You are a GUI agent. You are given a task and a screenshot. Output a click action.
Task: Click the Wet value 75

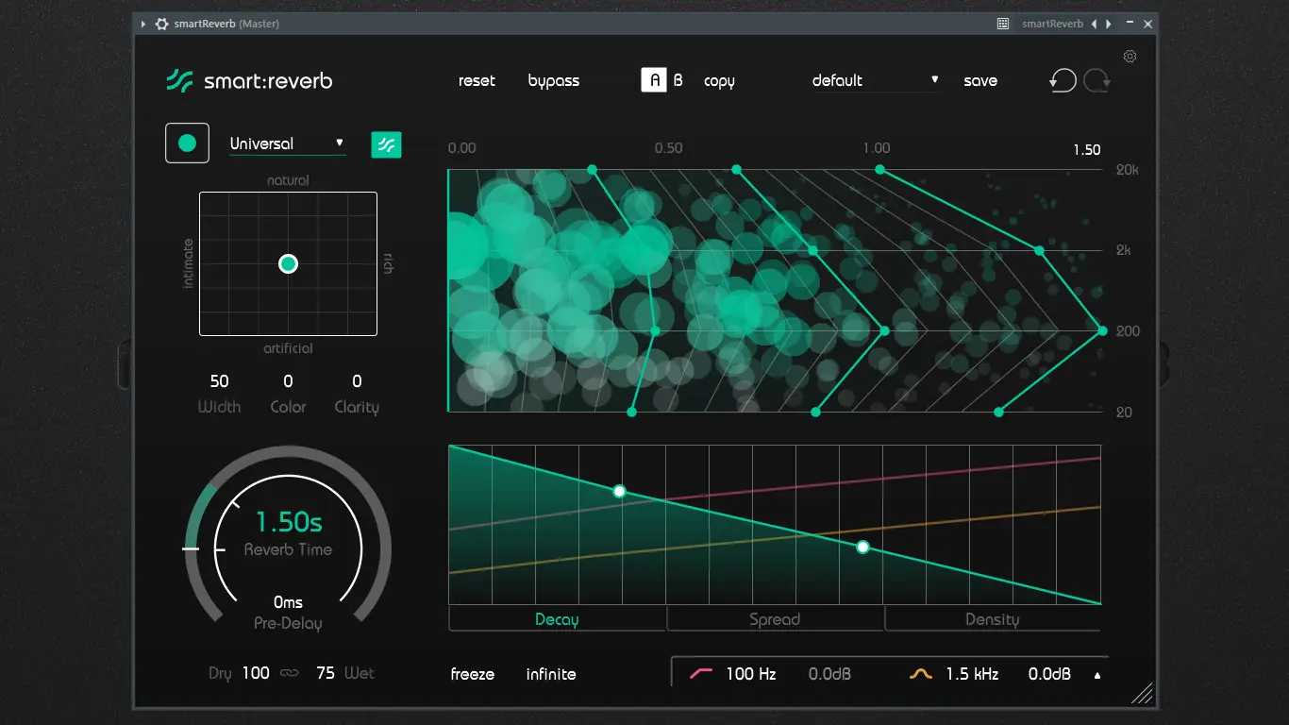coord(326,673)
